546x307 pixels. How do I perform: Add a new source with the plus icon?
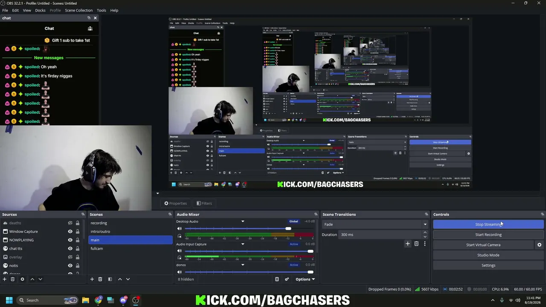(x=5, y=279)
